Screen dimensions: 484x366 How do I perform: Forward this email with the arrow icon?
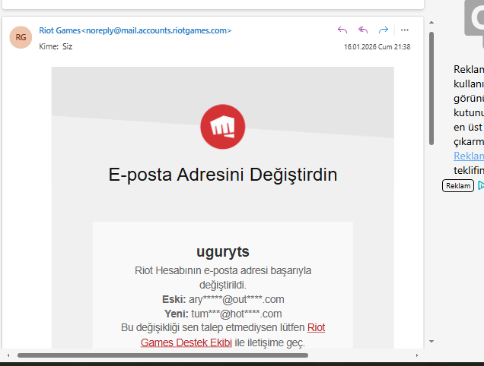click(384, 30)
